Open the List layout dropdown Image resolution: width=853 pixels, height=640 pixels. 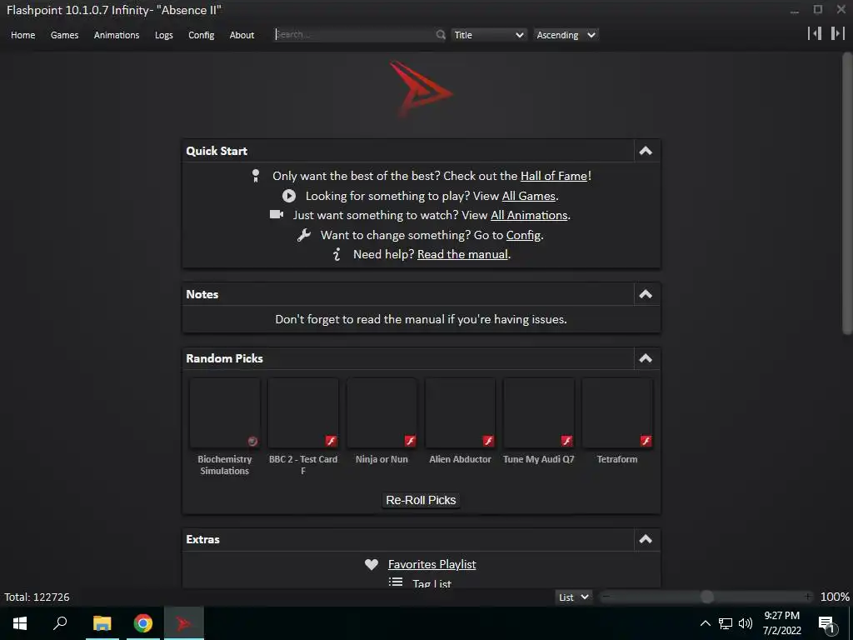tap(574, 597)
